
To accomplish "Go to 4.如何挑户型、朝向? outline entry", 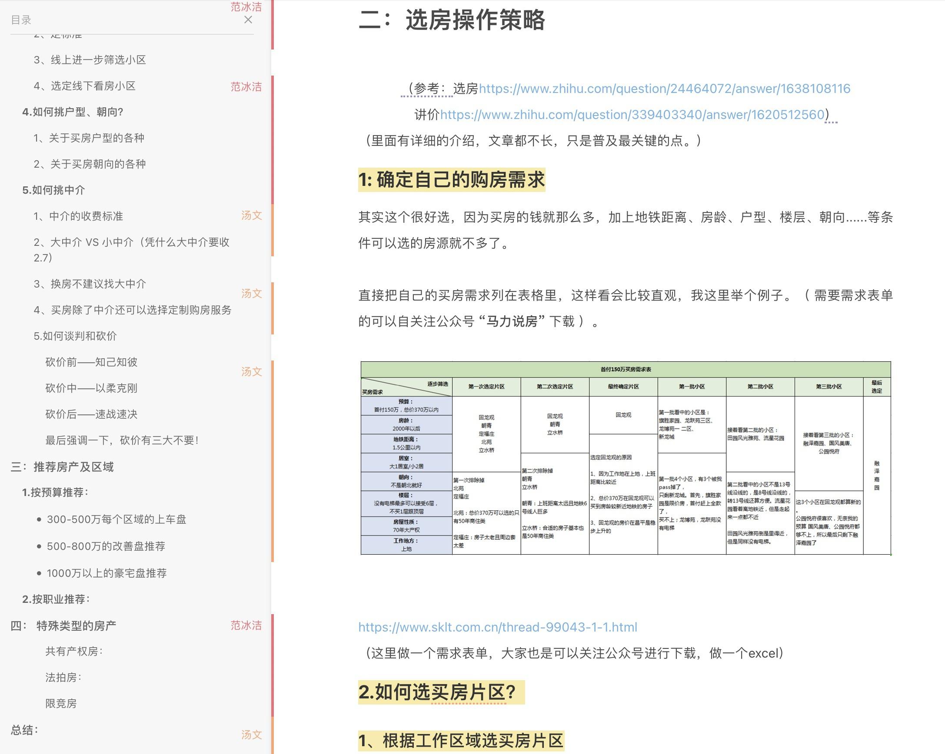I will (x=73, y=112).
